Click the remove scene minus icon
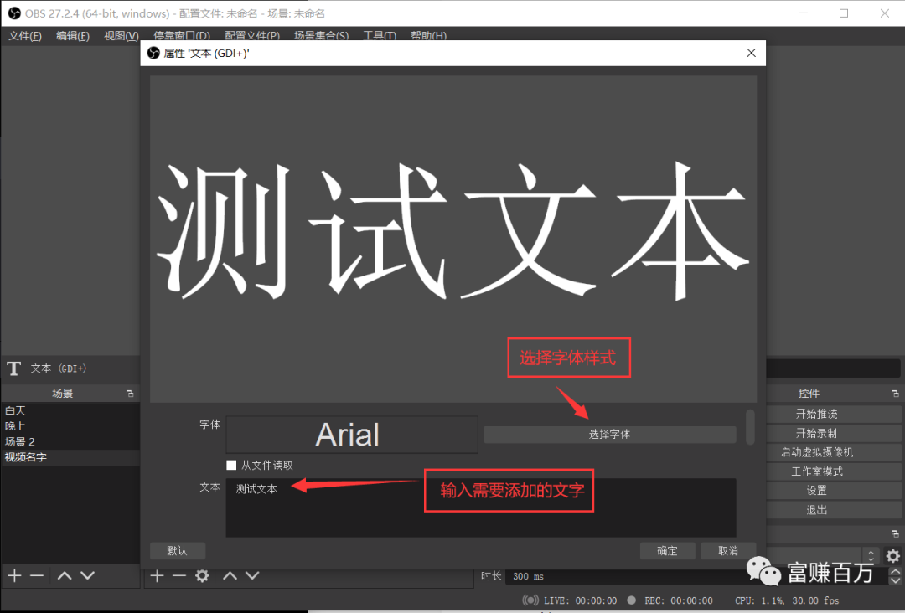 36,575
